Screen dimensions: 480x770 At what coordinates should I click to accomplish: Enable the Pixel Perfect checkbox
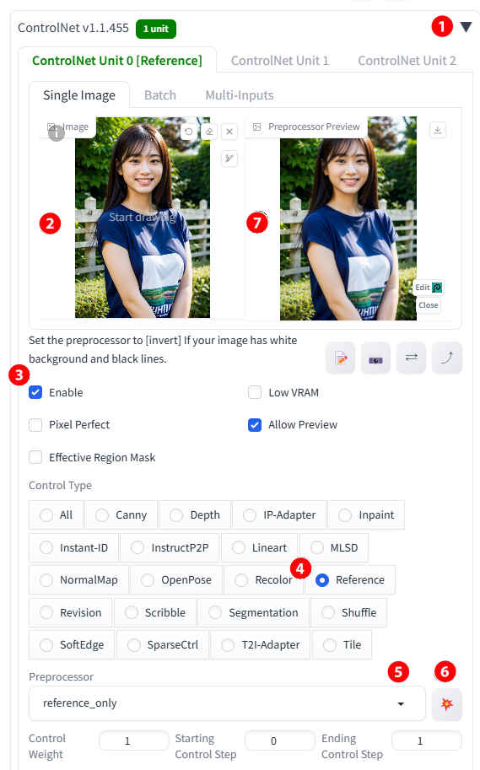(x=35, y=425)
